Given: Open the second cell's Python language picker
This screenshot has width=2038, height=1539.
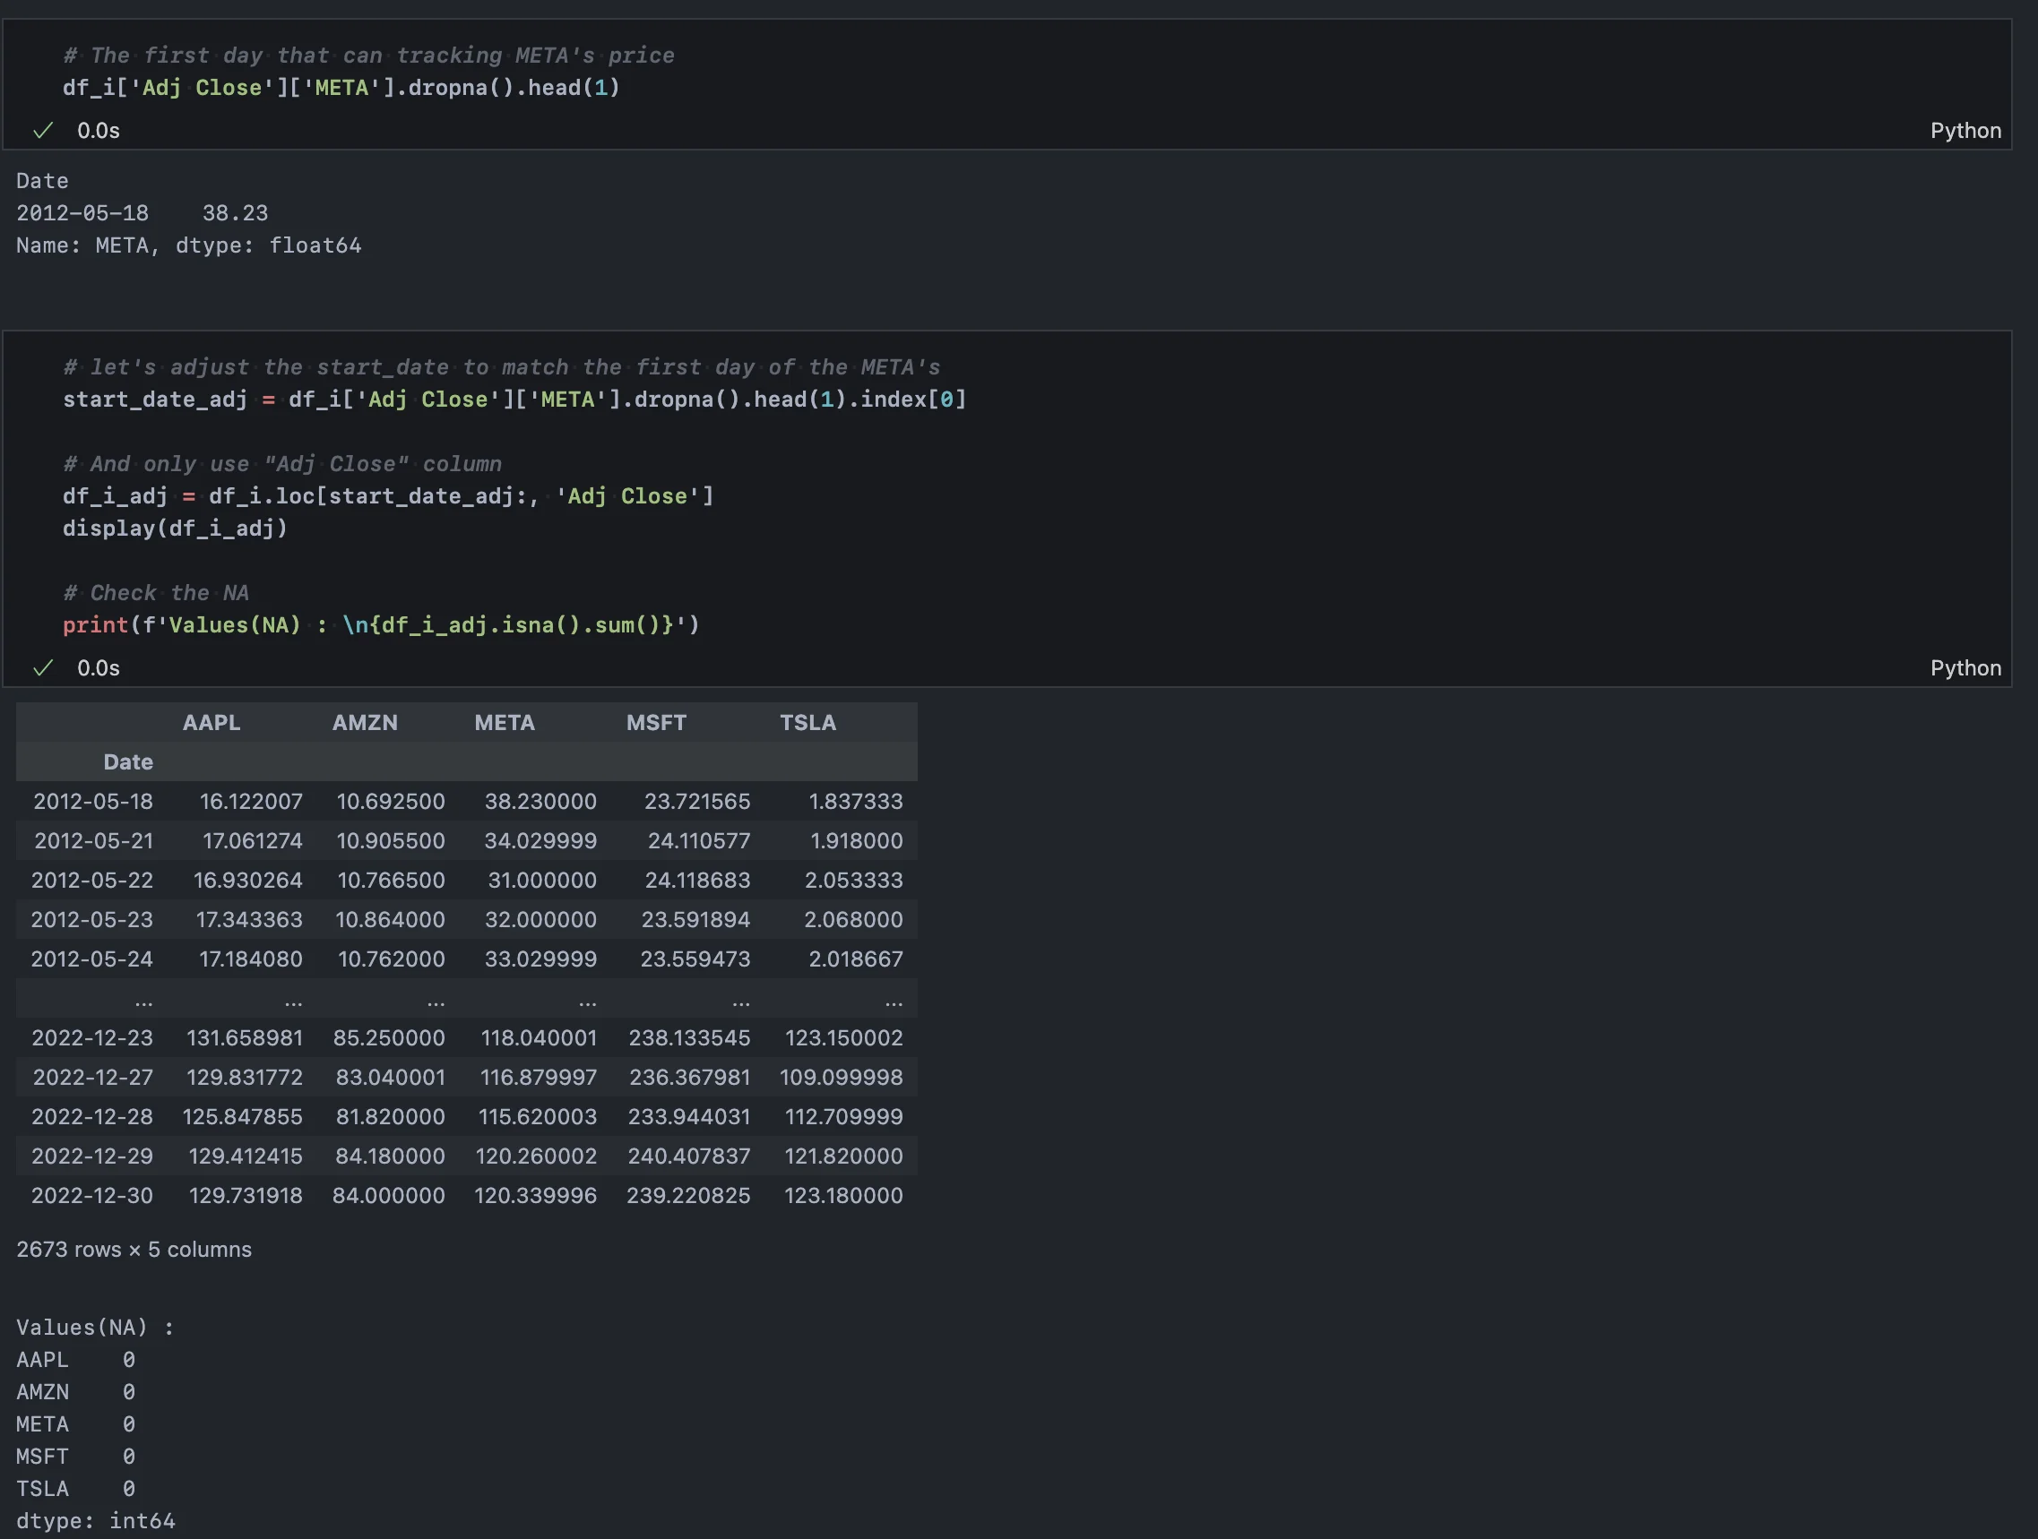Looking at the screenshot, I should pos(1965,668).
